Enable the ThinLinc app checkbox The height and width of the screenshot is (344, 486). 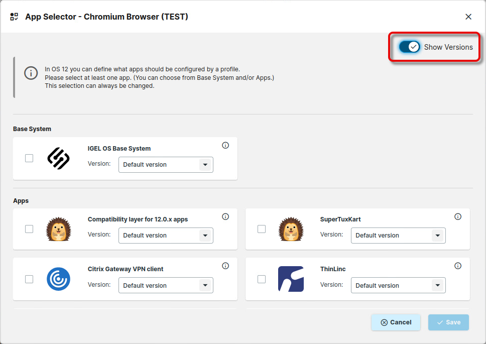pyautogui.click(x=262, y=279)
